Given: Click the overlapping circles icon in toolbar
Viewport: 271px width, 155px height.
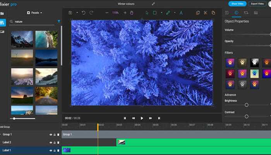Looking at the screenshot, I should coord(70,13).
